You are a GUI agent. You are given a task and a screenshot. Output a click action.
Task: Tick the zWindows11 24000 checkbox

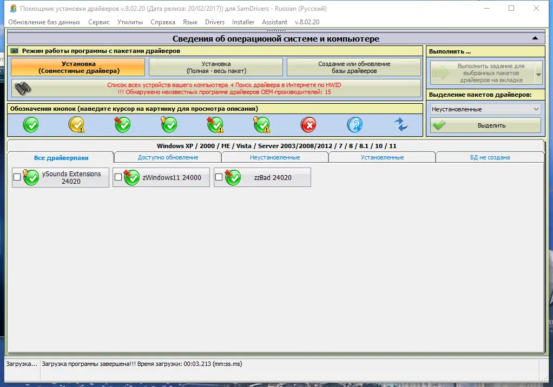click(x=118, y=177)
